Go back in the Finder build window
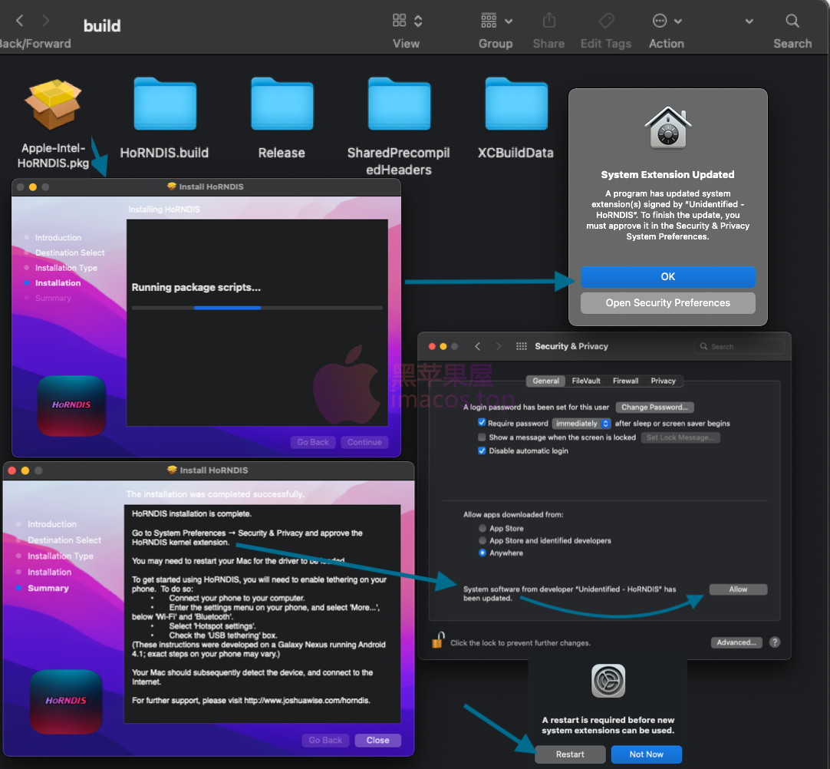This screenshot has width=830, height=769. (x=20, y=21)
